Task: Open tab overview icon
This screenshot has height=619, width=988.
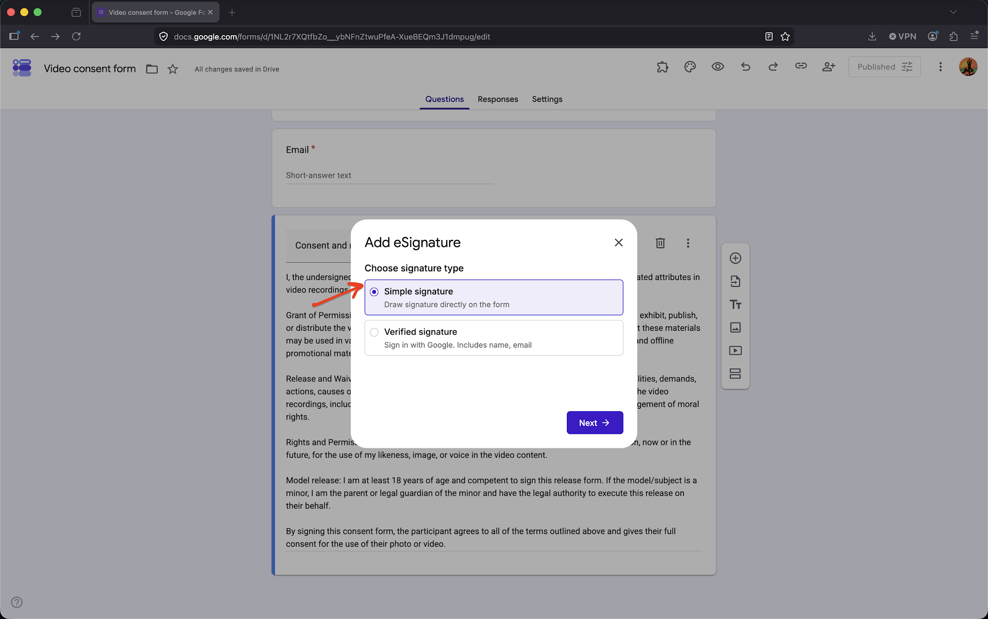Action: 76,13
